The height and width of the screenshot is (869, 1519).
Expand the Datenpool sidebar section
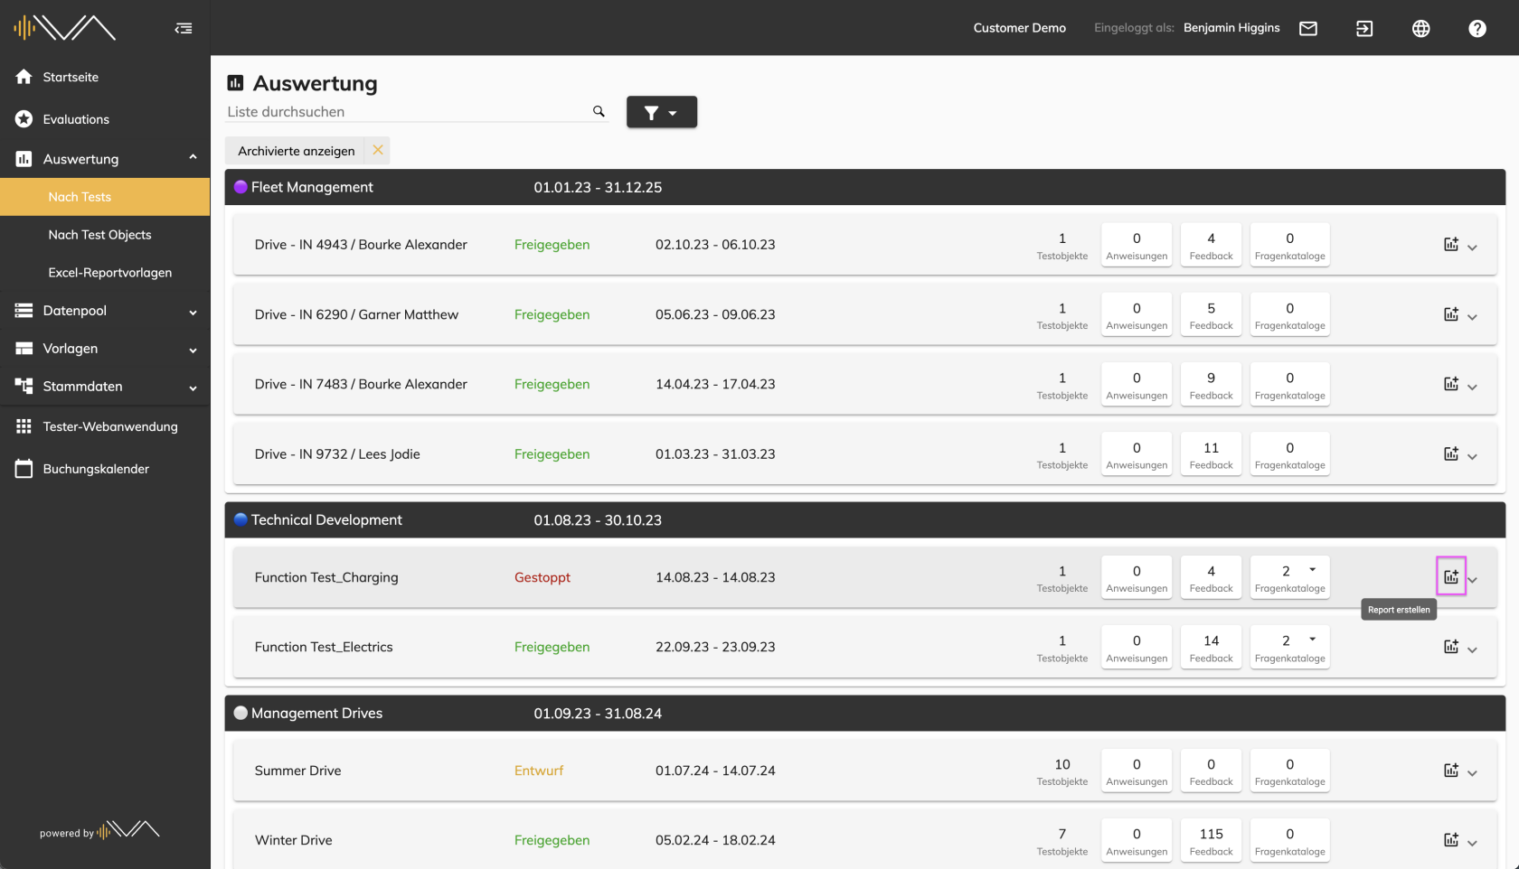coord(193,313)
